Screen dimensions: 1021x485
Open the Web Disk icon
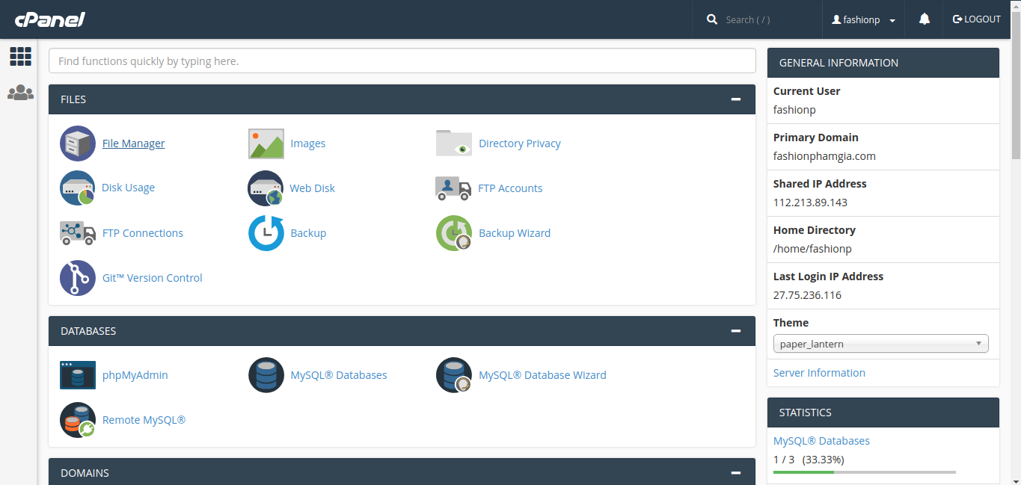266,188
